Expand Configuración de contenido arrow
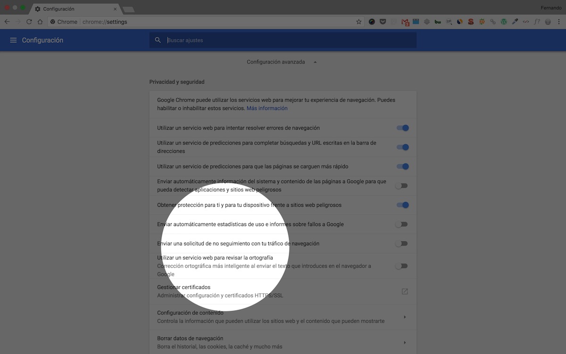Viewport: 566px width, 354px height. coord(405,317)
